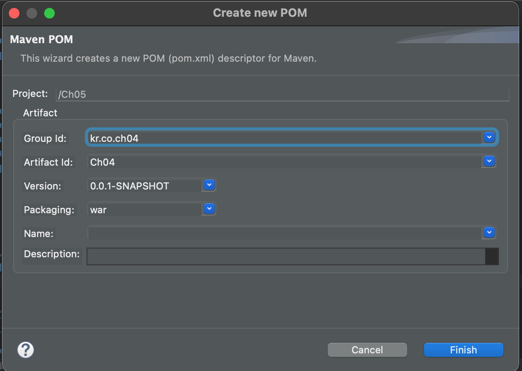522x371 pixels.
Task: Click the disabled gray minimize button
Action: (32, 13)
